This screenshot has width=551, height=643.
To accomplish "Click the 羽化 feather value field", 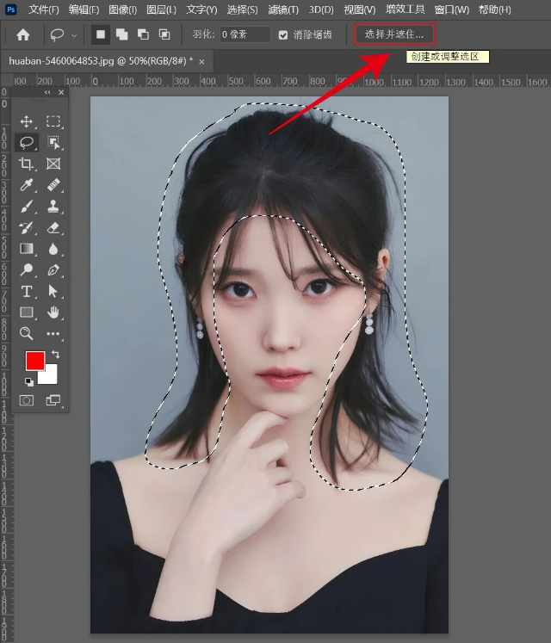I will coord(245,34).
